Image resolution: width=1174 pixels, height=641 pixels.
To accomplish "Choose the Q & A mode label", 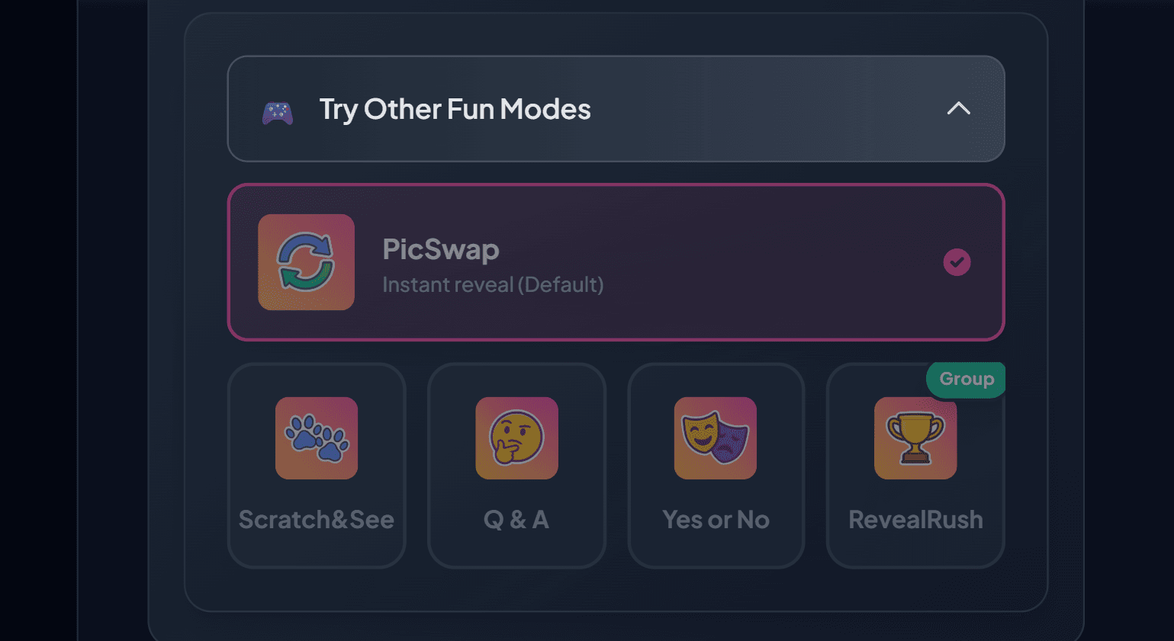I will click(x=516, y=520).
